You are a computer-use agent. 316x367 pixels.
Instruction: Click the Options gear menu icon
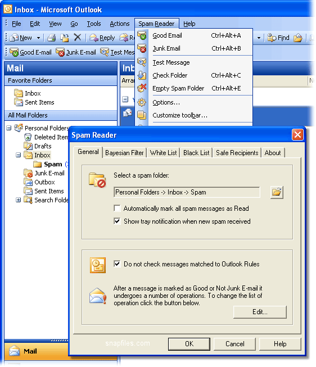point(142,102)
